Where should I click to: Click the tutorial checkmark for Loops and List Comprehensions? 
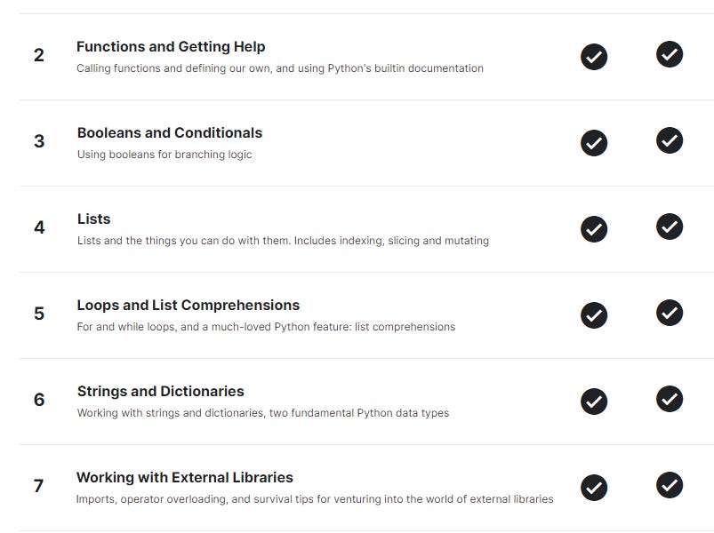coord(593,315)
